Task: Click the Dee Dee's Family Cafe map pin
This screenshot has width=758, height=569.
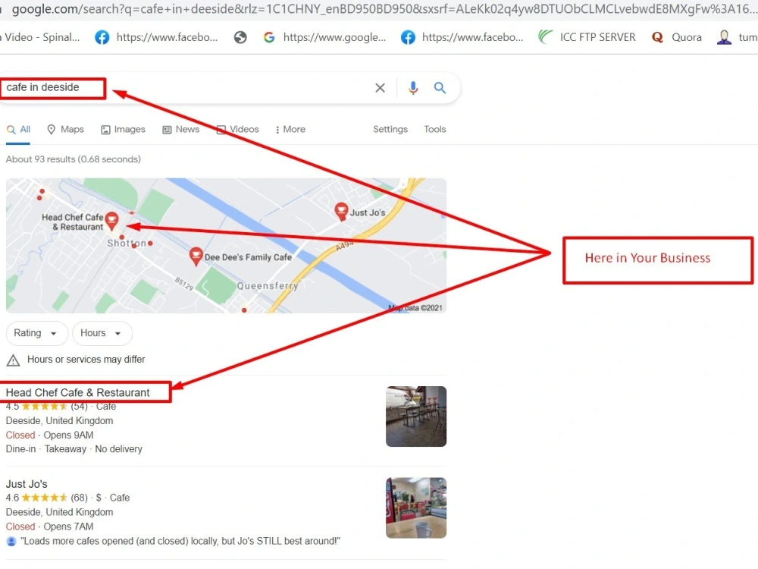Action: click(196, 256)
